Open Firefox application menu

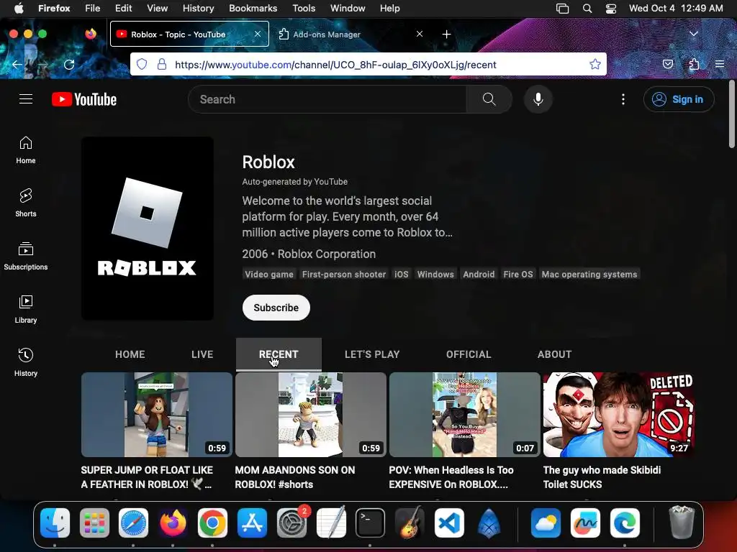click(720, 64)
